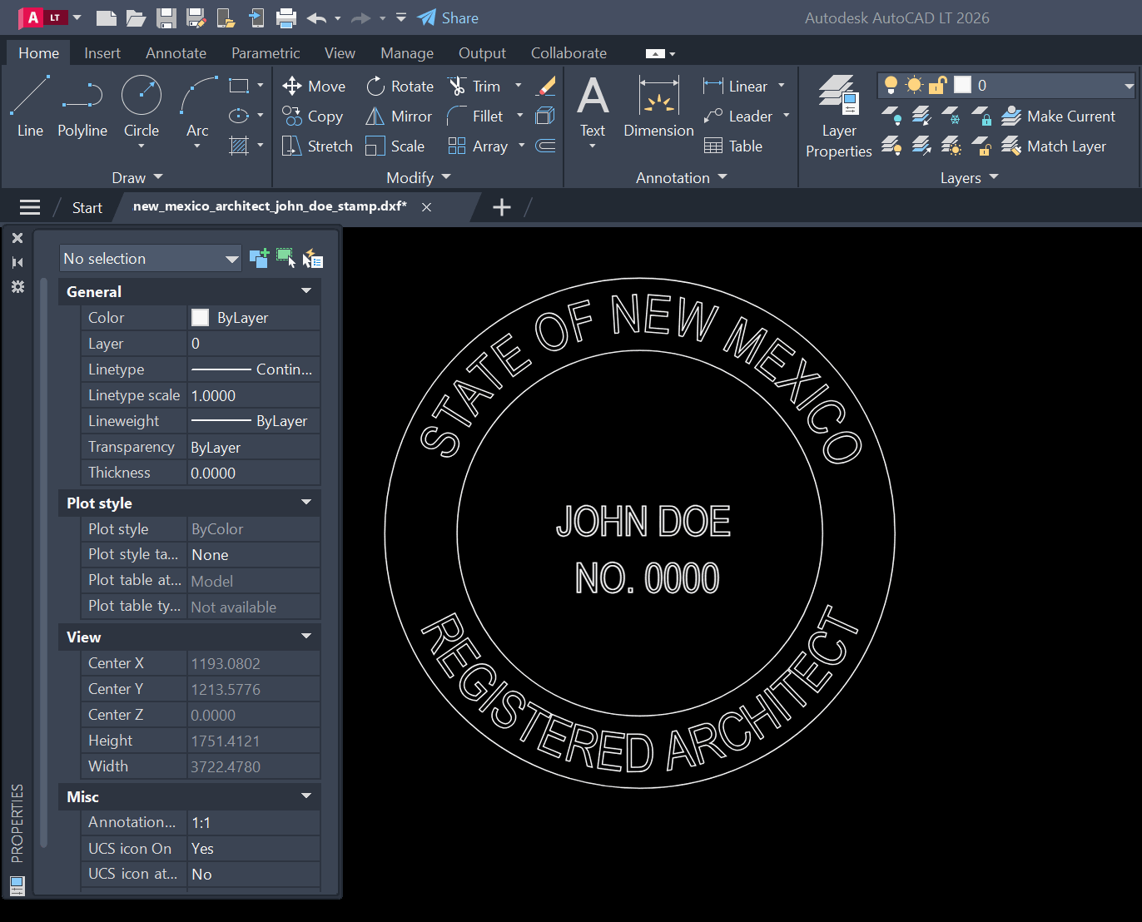Screen dimensions: 1142x922
Task: Click the Copy tool
Action: click(313, 116)
